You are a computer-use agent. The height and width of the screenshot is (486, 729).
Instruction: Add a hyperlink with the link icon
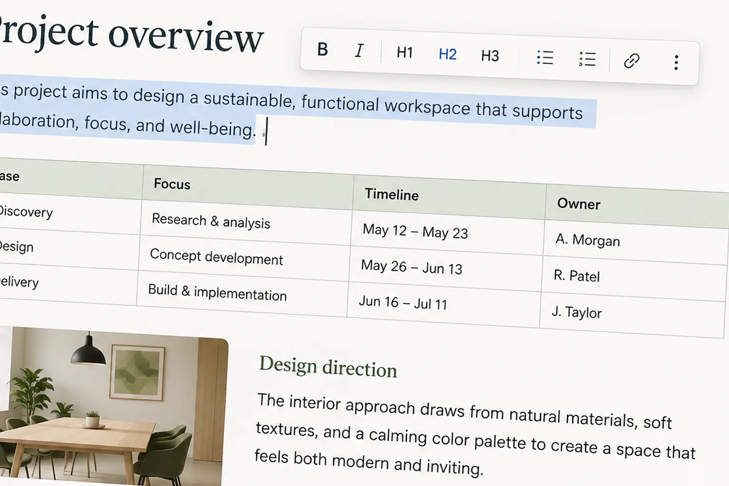(x=631, y=61)
